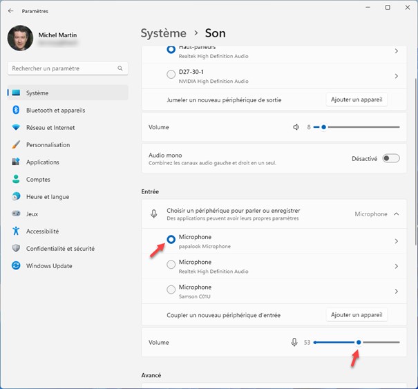Image resolution: width=418 pixels, height=389 pixels.
Task: Mute output via the speaker volume icon
Action: point(296,127)
